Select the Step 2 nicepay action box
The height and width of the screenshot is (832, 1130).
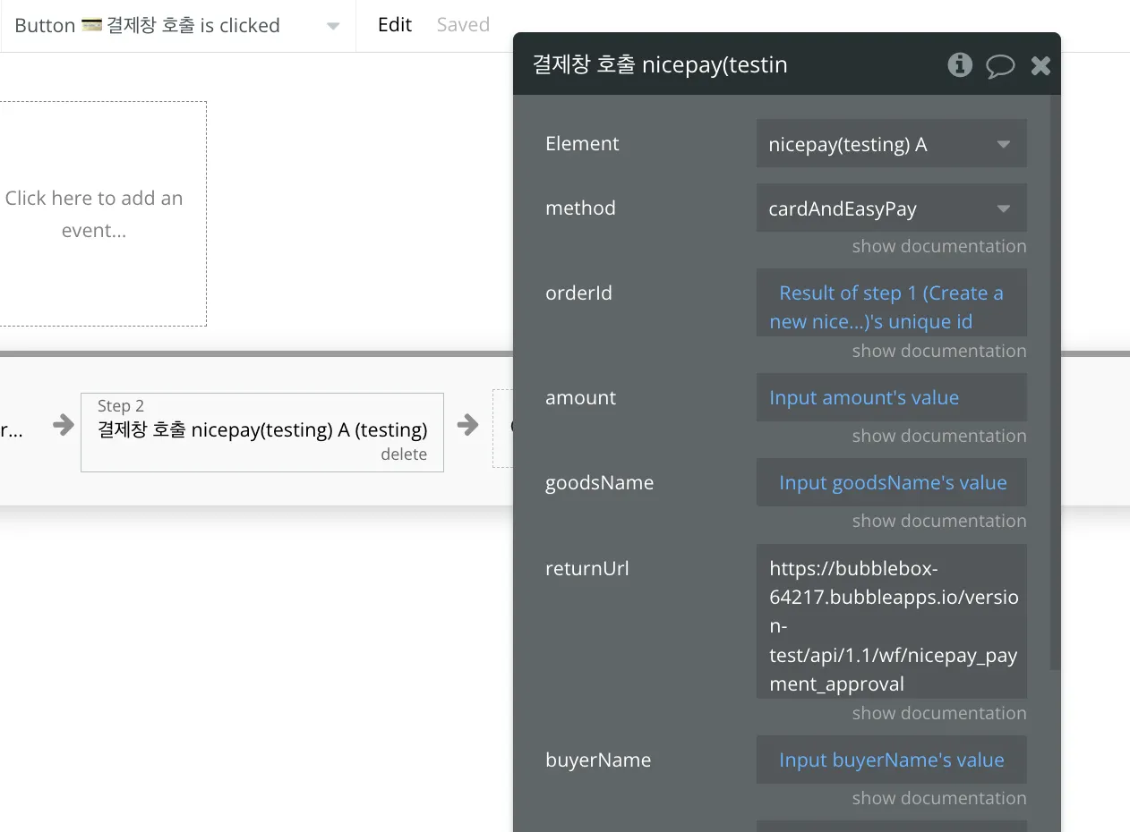261,430
